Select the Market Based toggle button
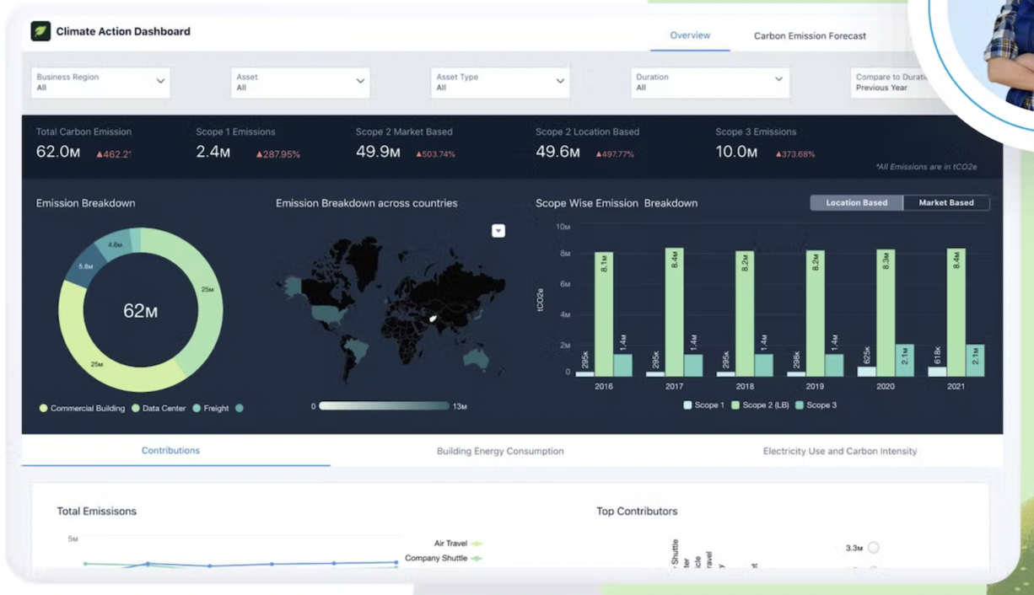Image resolution: width=1034 pixels, height=595 pixels. point(946,202)
